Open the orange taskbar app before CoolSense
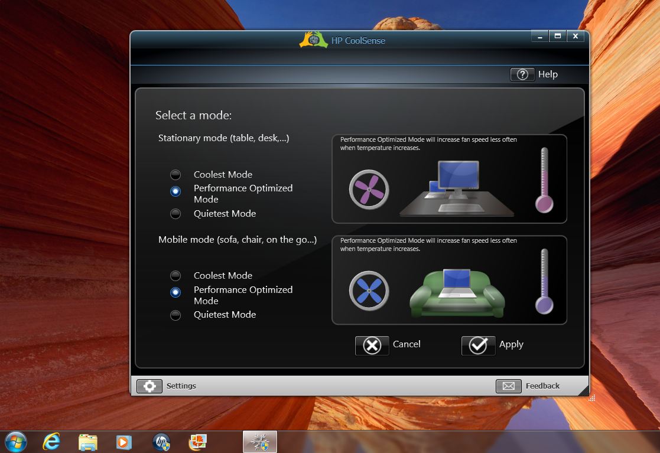The height and width of the screenshot is (453, 660). coord(197,442)
